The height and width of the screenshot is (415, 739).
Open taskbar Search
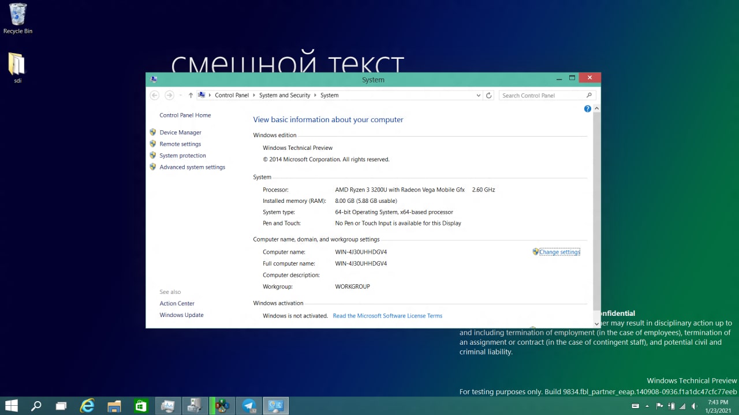(x=36, y=406)
